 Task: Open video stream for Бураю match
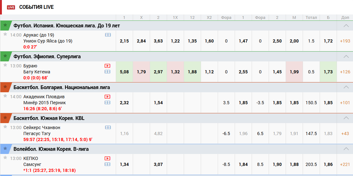point(108,66)
